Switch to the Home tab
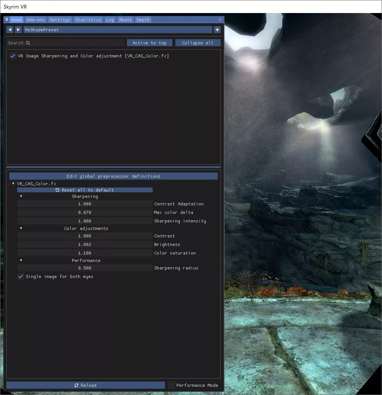Viewport: 382px width, 395px height. (16, 20)
